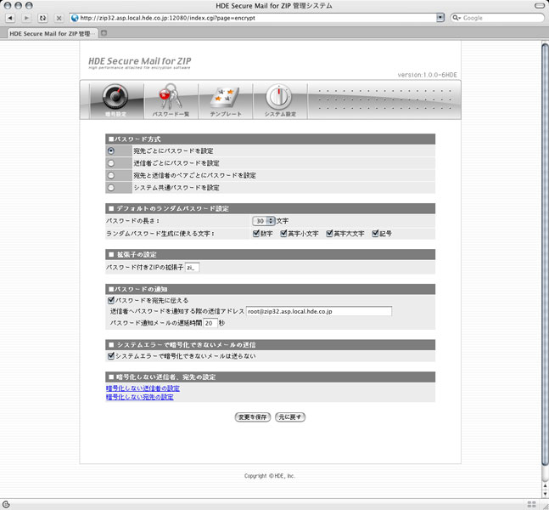Click the パスワード方式 section header

(x=271, y=139)
